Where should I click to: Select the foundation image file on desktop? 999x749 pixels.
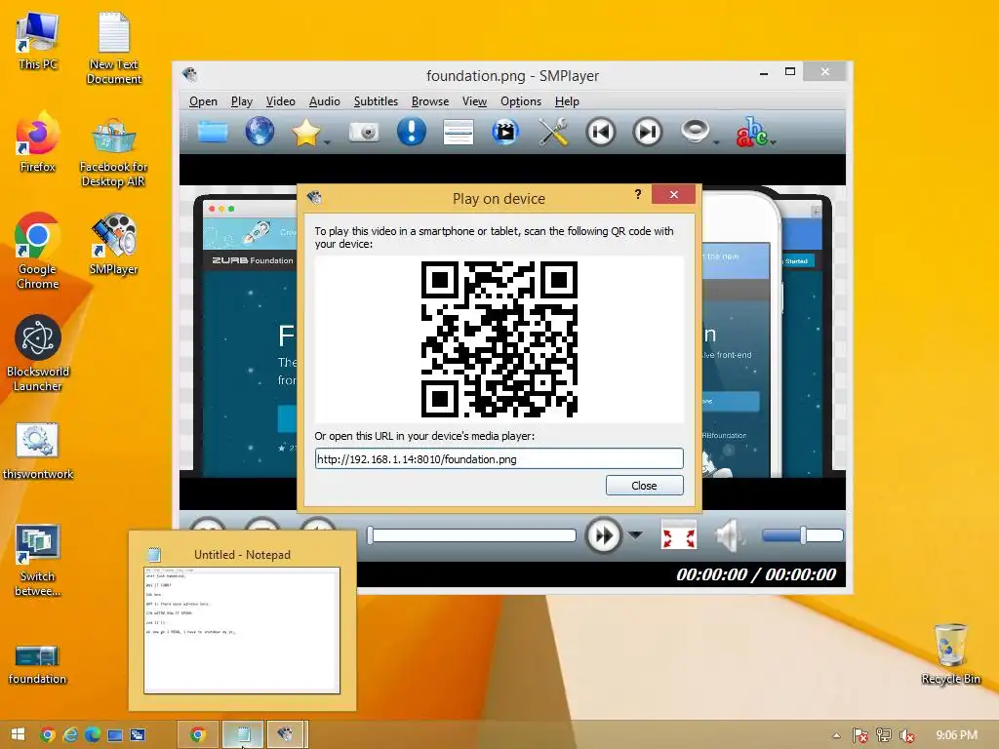coord(38,665)
